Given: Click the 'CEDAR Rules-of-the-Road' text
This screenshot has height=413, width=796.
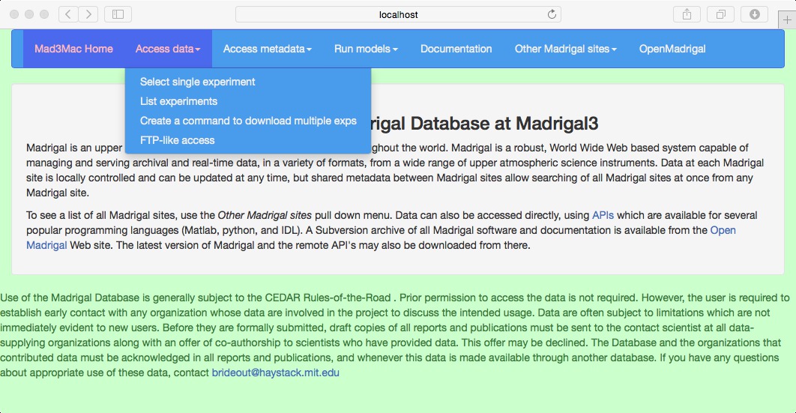Looking at the screenshot, I should (328, 298).
